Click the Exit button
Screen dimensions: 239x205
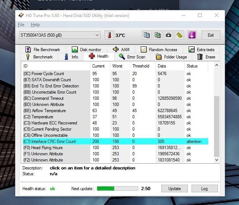tap(211, 35)
